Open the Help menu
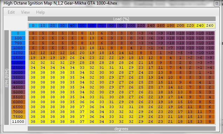The width and height of the screenshot is (223, 134). (x=40, y=12)
